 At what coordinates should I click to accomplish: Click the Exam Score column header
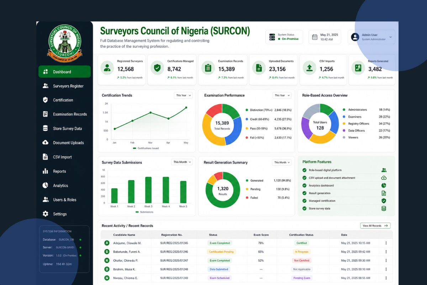click(261, 235)
